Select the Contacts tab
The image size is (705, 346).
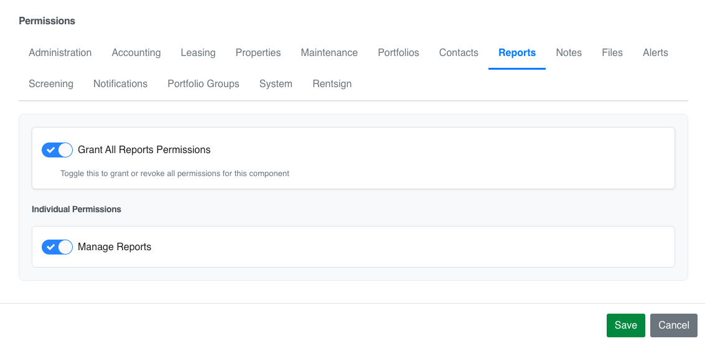pos(459,53)
